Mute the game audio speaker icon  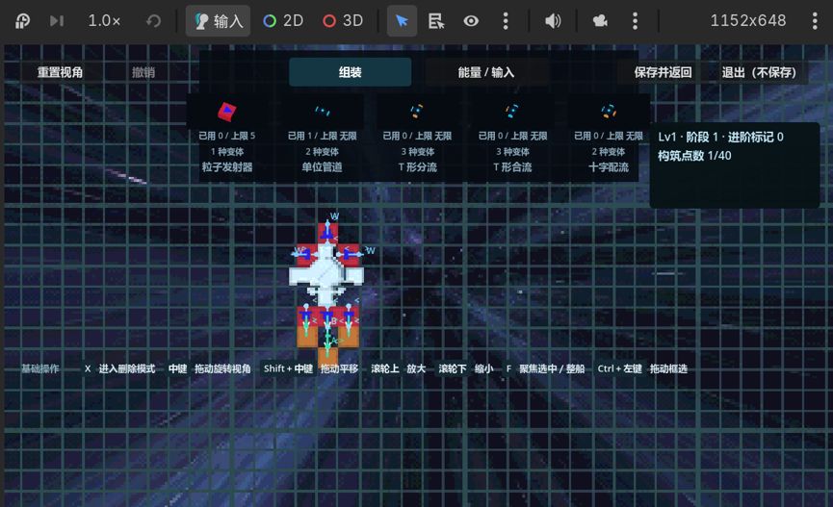[553, 21]
